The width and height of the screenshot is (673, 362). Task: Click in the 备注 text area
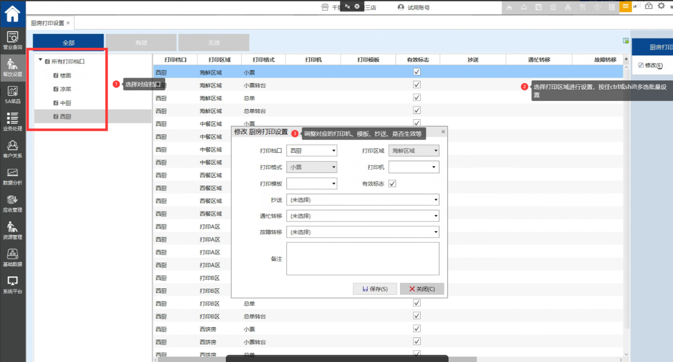362,258
